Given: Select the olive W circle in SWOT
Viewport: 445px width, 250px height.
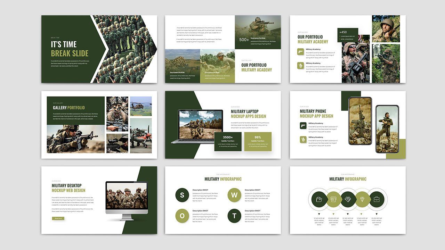Looking at the screenshot, I should pyautogui.click(x=234, y=195).
